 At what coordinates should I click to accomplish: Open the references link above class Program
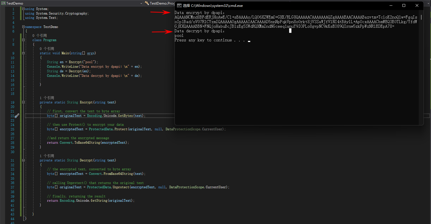coord(39,36)
